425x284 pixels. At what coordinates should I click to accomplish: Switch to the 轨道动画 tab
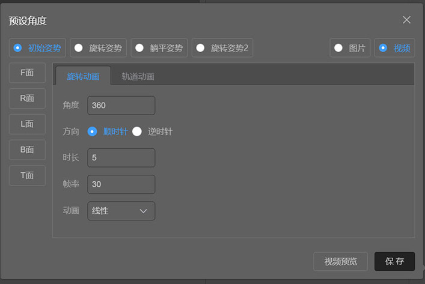[138, 76]
